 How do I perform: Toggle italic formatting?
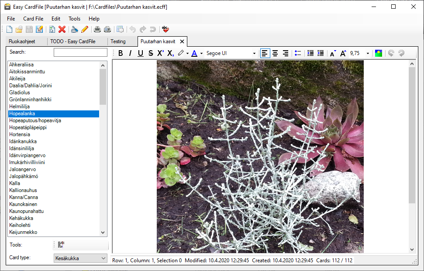pyautogui.click(x=130, y=53)
